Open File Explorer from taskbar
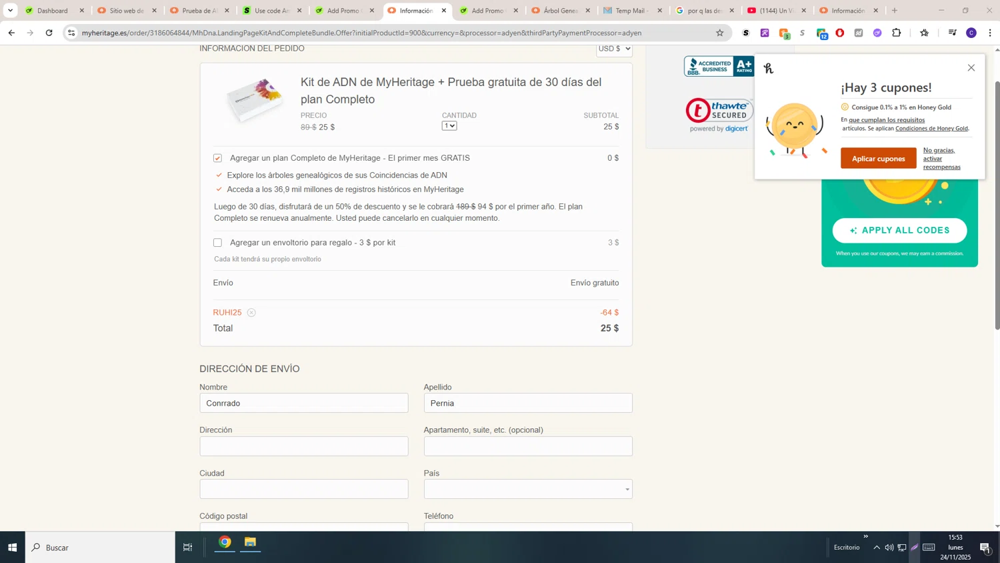The width and height of the screenshot is (1000, 563). point(250,542)
